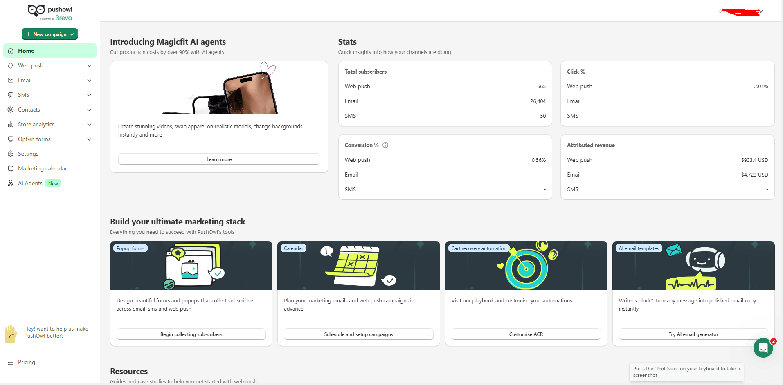The height and width of the screenshot is (385, 783).
Task: Click Begin collecting subscribers button
Action: [191, 334]
